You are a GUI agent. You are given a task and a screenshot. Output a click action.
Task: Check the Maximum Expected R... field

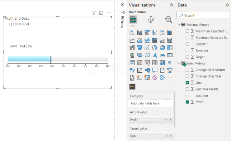(x=187, y=31)
